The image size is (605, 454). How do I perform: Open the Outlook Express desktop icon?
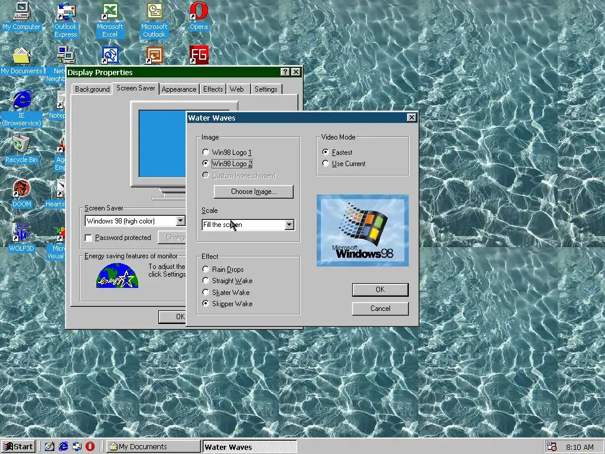66,20
